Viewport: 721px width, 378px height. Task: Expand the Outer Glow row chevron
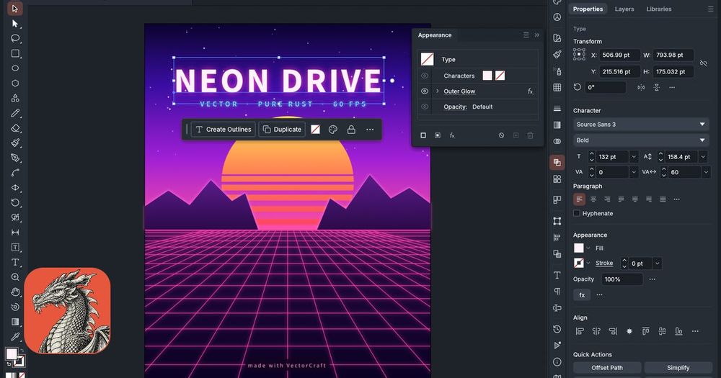[x=438, y=91]
